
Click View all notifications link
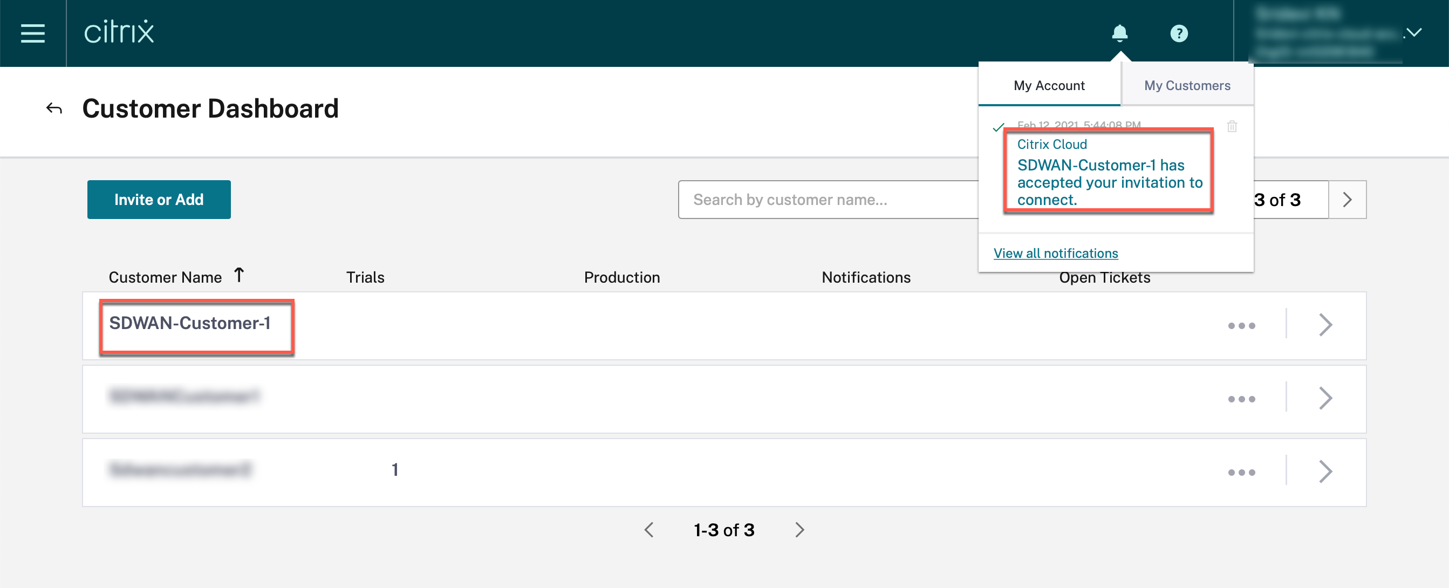click(x=1055, y=253)
